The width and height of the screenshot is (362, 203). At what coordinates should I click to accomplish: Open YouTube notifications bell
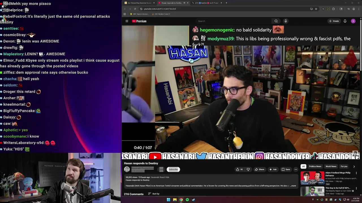pos(345,21)
